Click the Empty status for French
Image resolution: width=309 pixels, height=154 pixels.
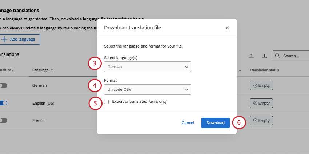(x=261, y=121)
